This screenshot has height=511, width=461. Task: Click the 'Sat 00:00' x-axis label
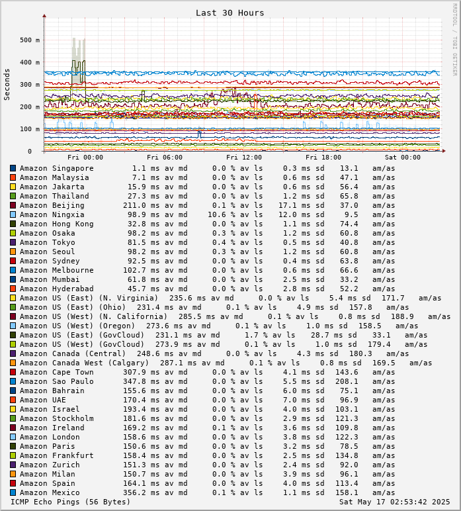[403, 158]
